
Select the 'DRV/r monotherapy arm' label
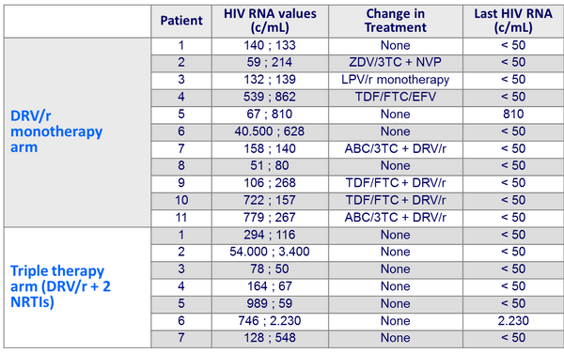[56, 131]
